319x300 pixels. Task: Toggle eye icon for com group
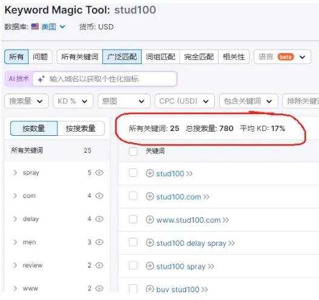click(x=99, y=196)
